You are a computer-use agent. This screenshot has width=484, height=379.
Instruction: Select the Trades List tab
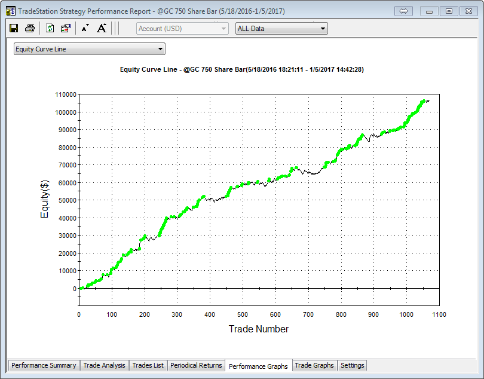point(148,365)
